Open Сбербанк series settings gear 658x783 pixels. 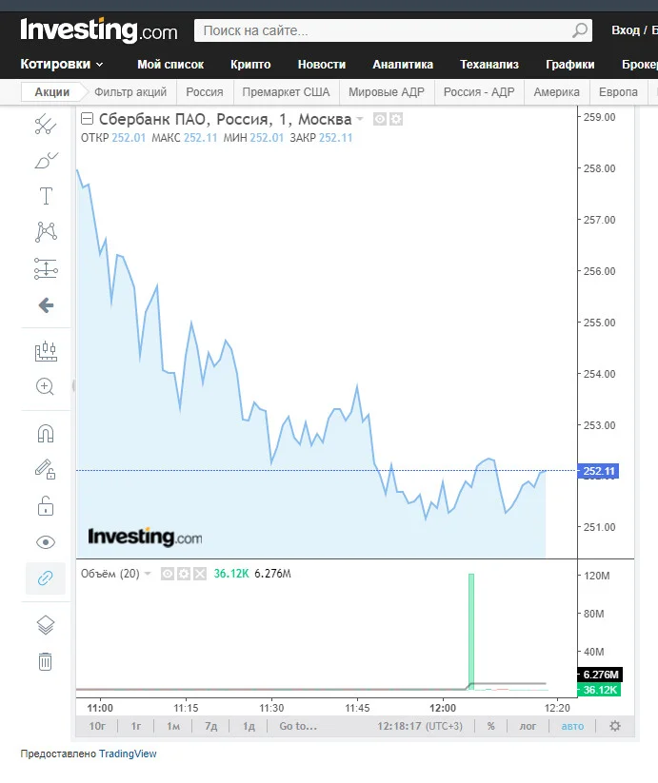(396, 119)
